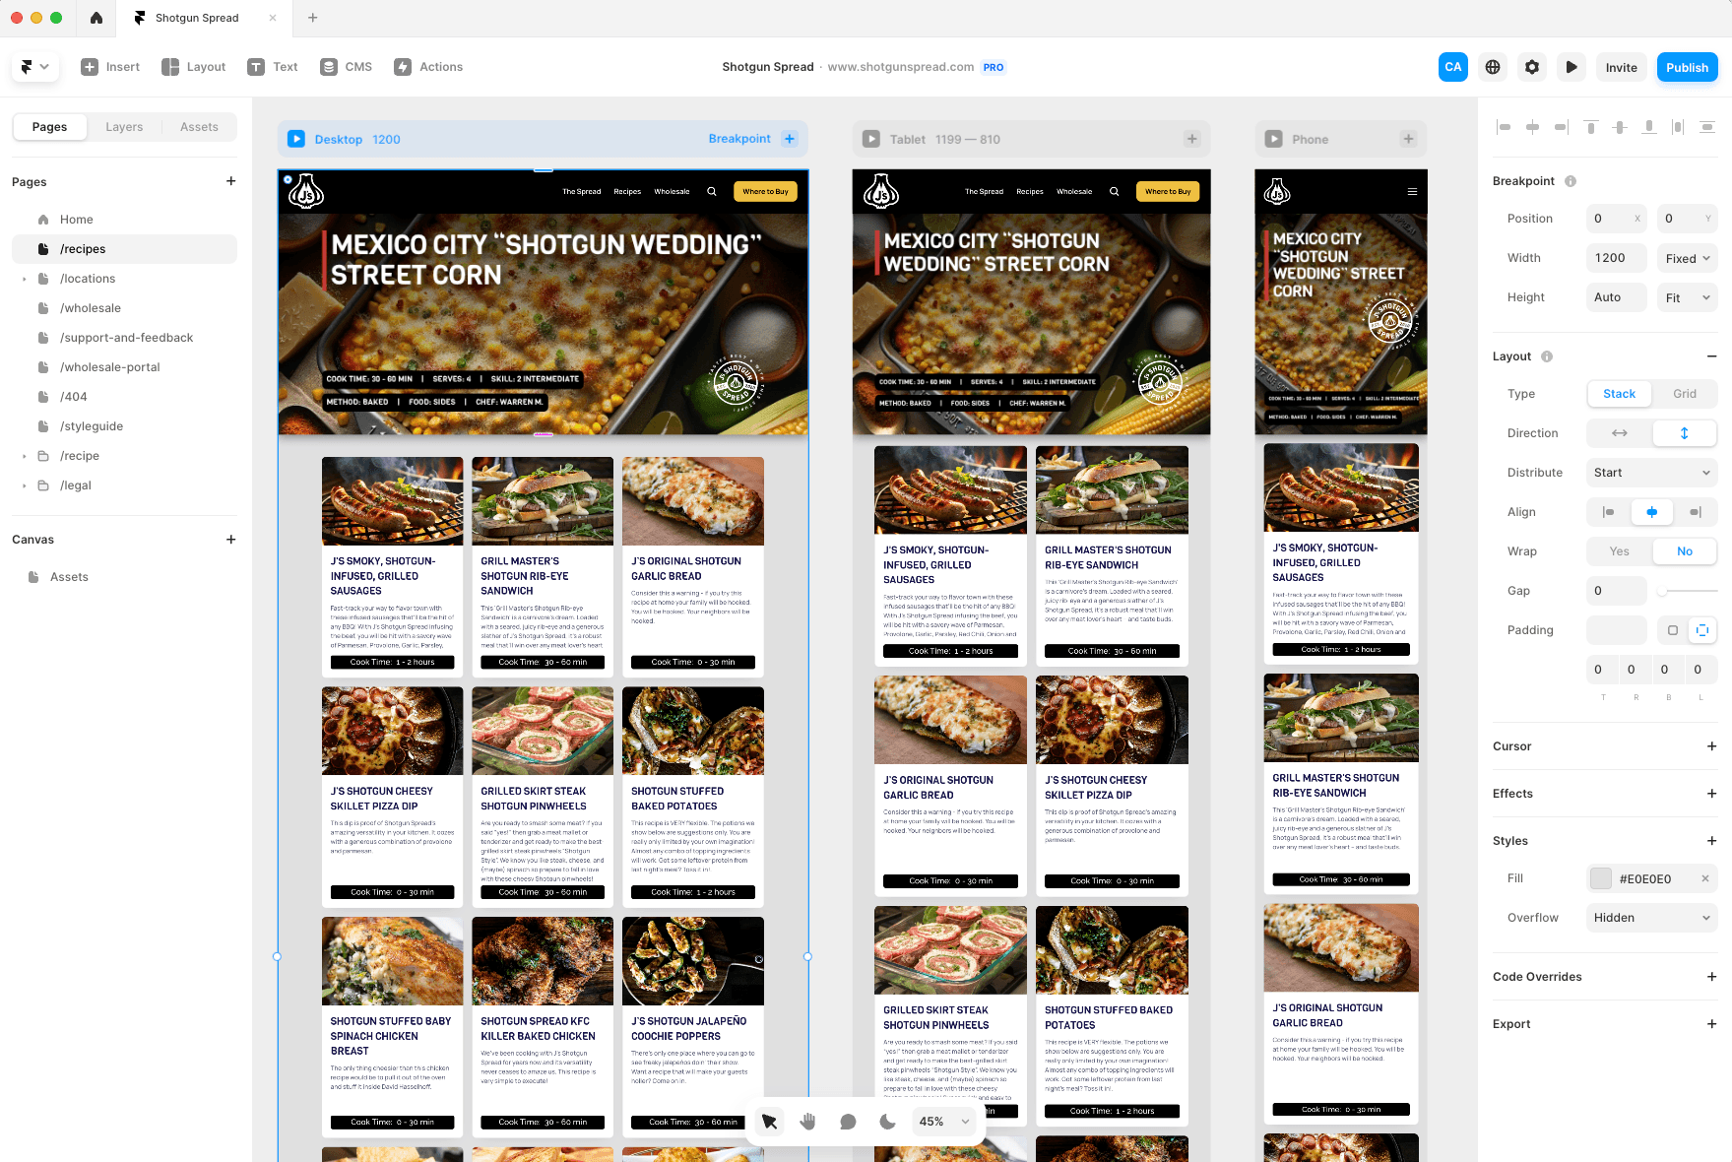This screenshot has width=1732, height=1162.
Task: Set Wrap to No
Action: tap(1684, 551)
